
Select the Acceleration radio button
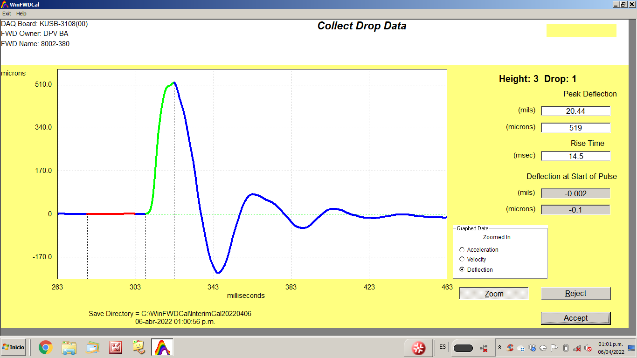462,250
